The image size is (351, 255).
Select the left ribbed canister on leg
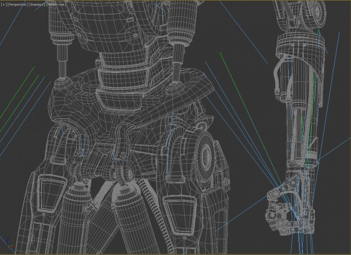click(75, 213)
